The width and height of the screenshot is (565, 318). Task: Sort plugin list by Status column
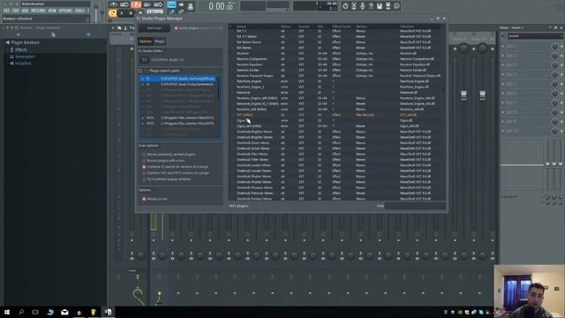coord(285,26)
